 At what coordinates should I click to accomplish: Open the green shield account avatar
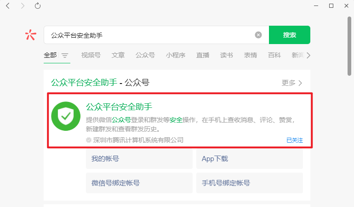[66, 116]
